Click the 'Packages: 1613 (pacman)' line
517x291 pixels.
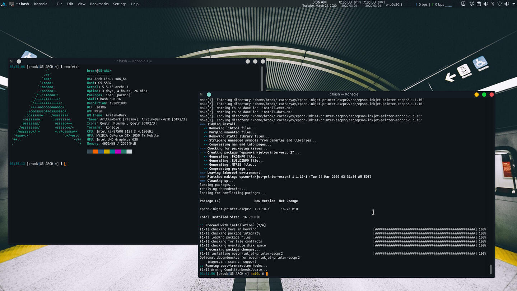(110, 95)
